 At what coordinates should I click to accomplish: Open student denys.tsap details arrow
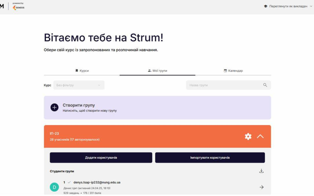pyautogui.click(x=261, y=187)
